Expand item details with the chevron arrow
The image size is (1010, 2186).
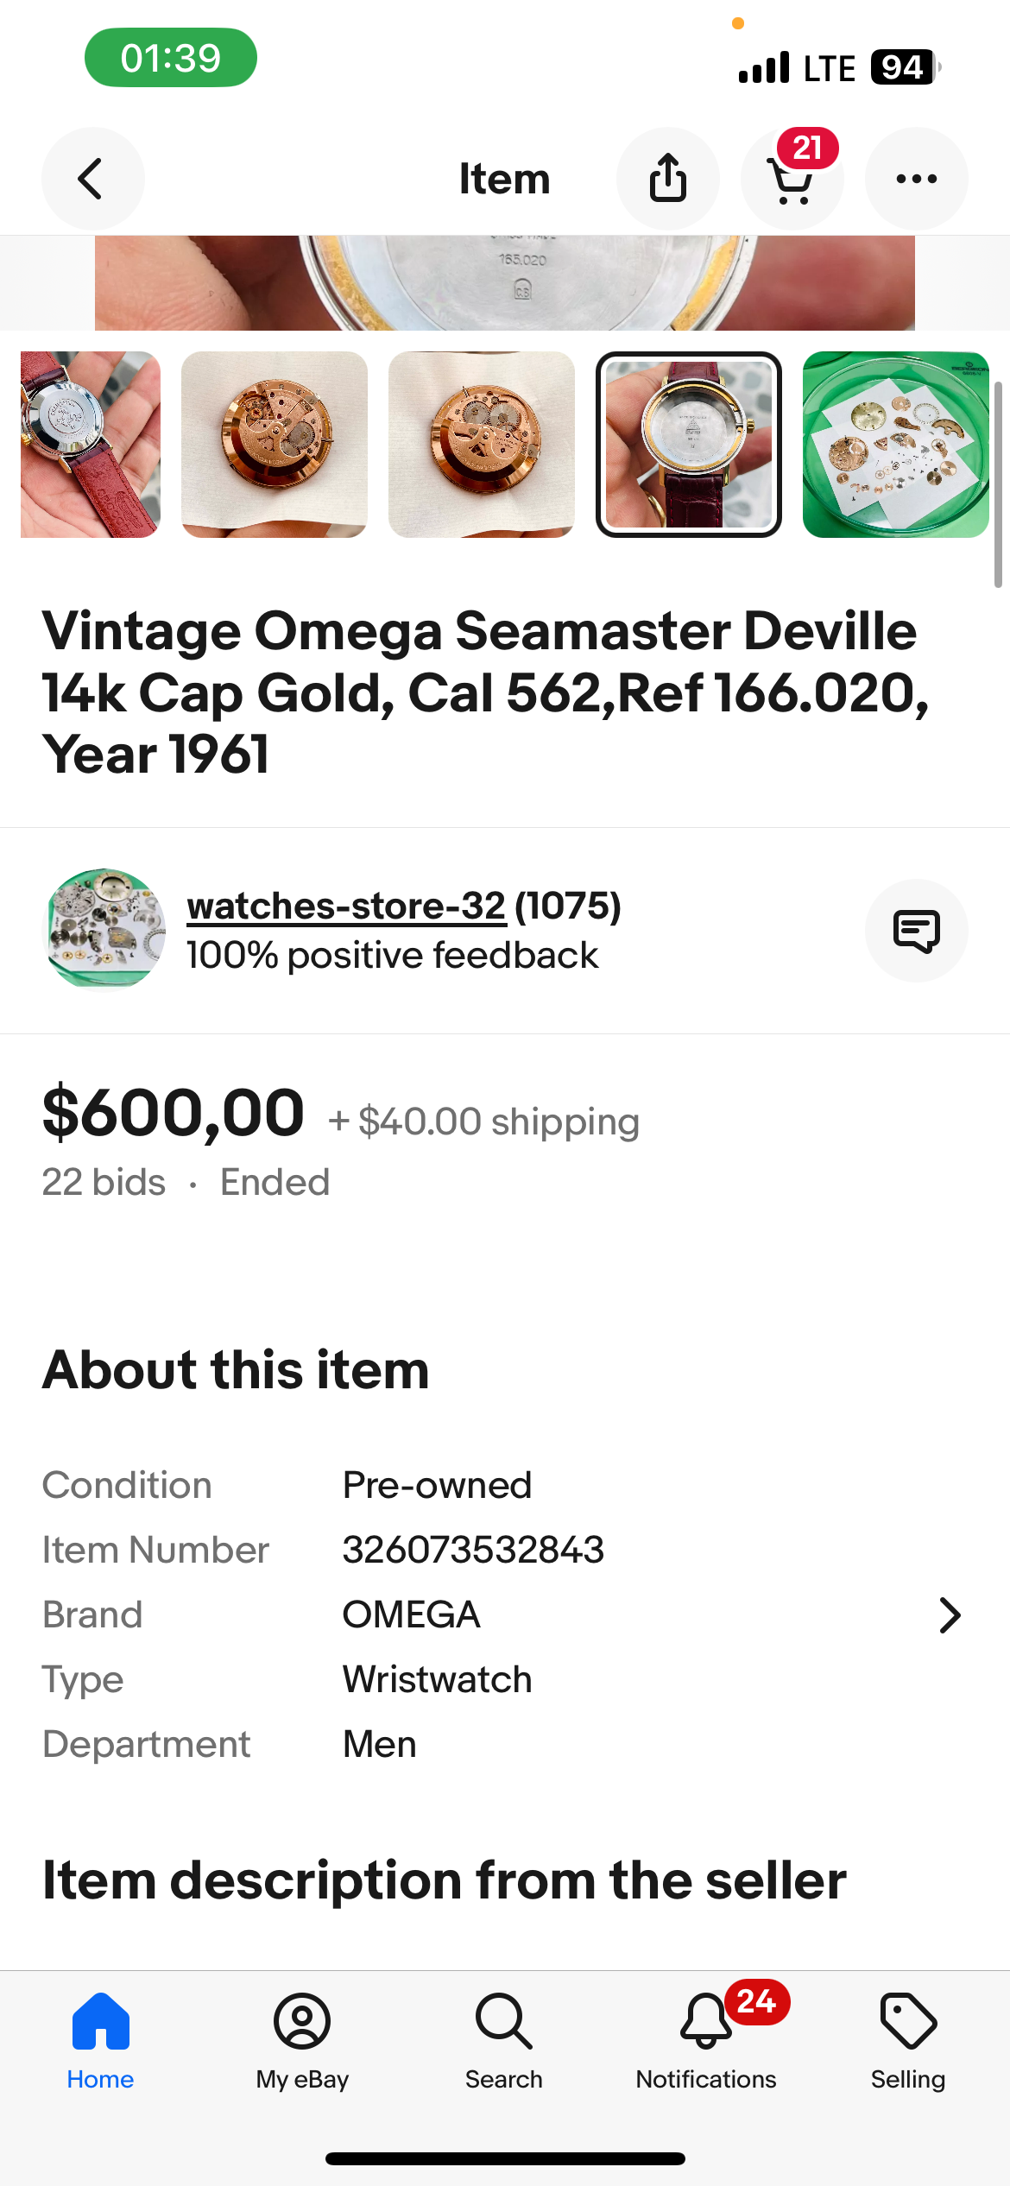[x=950, y=1615]
